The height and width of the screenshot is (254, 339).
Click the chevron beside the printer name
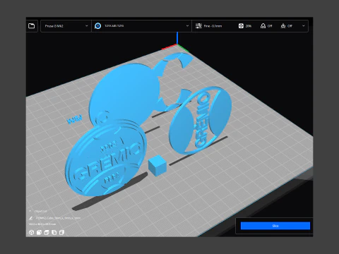coord(87,26)
